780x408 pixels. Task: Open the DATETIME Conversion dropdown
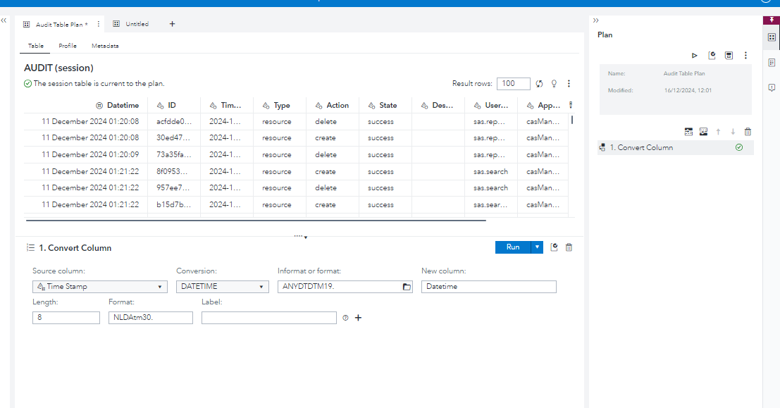click(261, 287)
